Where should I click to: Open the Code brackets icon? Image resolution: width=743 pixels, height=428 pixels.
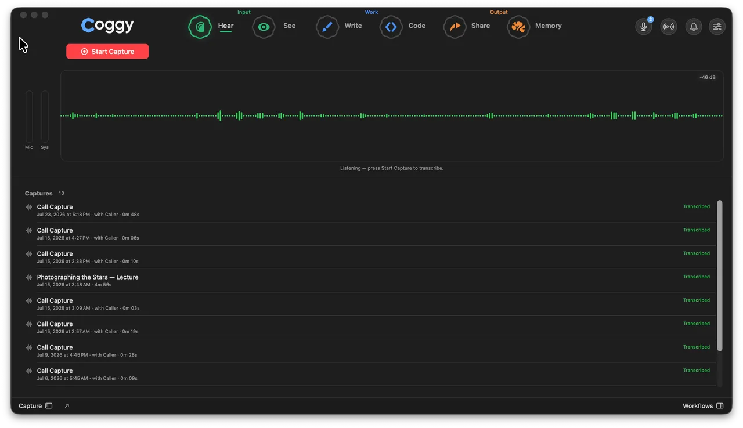tap(391, 27)
